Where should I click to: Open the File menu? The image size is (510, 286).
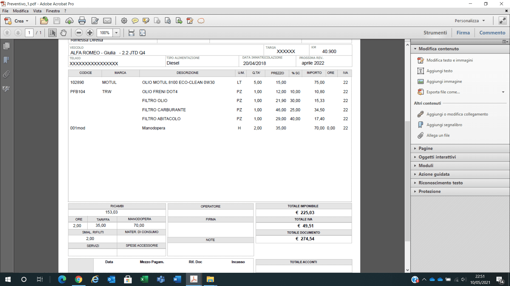(x=5, y=11)
